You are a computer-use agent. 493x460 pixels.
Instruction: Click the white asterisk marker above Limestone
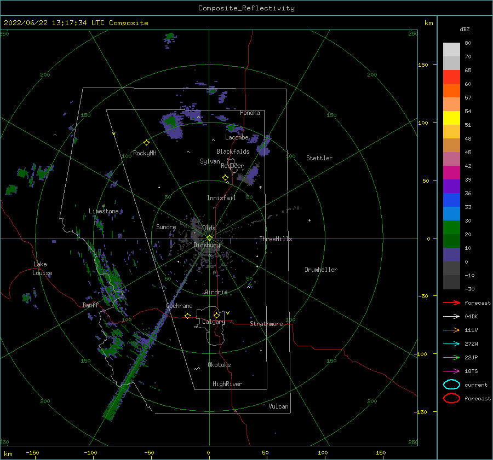(x=104, y=206)
